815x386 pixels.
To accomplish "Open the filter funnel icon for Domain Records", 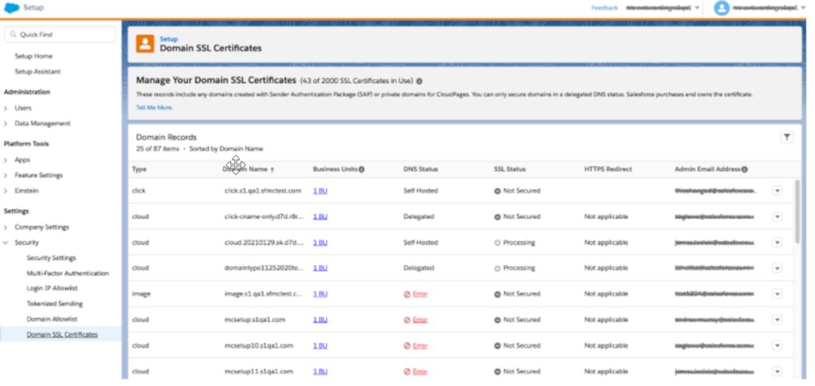I will click(787, 137).
